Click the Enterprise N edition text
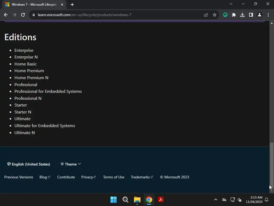Image resolution: width=274 pixels, height=206 pixels. (26, 57)
